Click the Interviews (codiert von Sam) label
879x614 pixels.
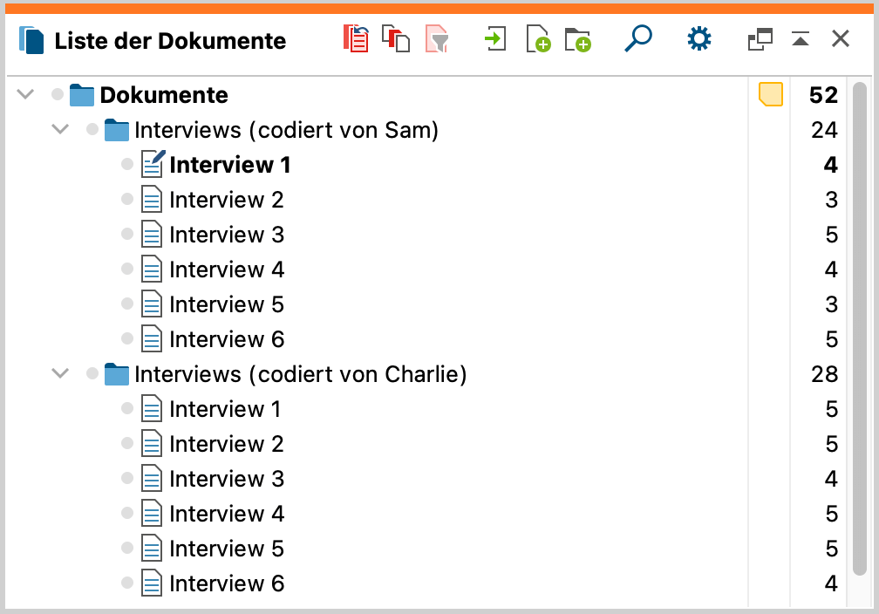point(286,130)
